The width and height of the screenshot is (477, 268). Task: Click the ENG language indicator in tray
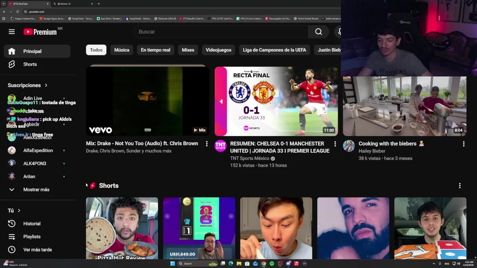tap(447, 264)
